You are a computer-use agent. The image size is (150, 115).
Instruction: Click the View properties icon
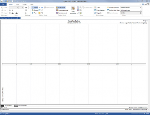(x=73, y=10)
